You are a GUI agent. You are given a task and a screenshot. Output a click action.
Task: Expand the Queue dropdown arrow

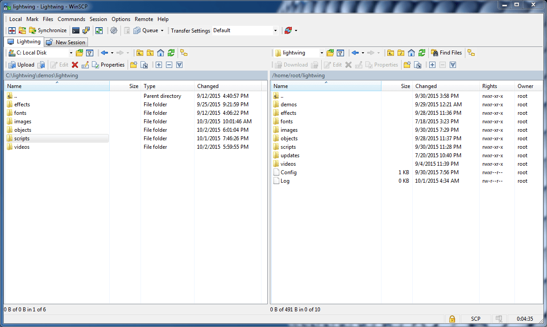point(162,30)
